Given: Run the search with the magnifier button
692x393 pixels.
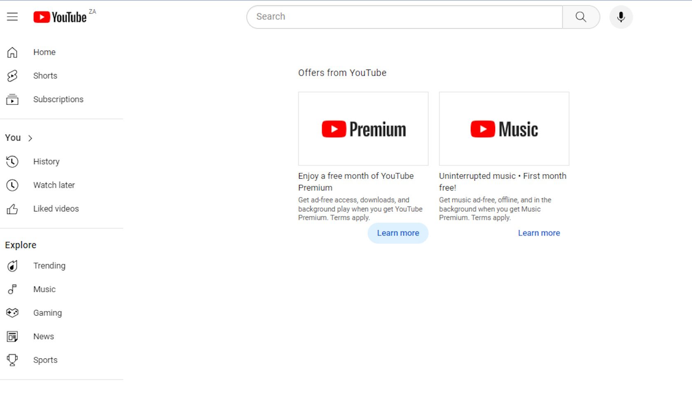Looking at the screenshot, I should point(581,17).
